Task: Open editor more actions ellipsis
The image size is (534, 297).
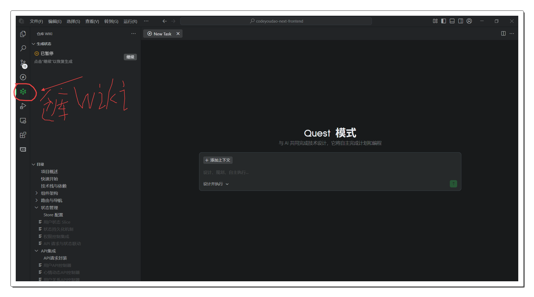Action: [x=512, y=34]
